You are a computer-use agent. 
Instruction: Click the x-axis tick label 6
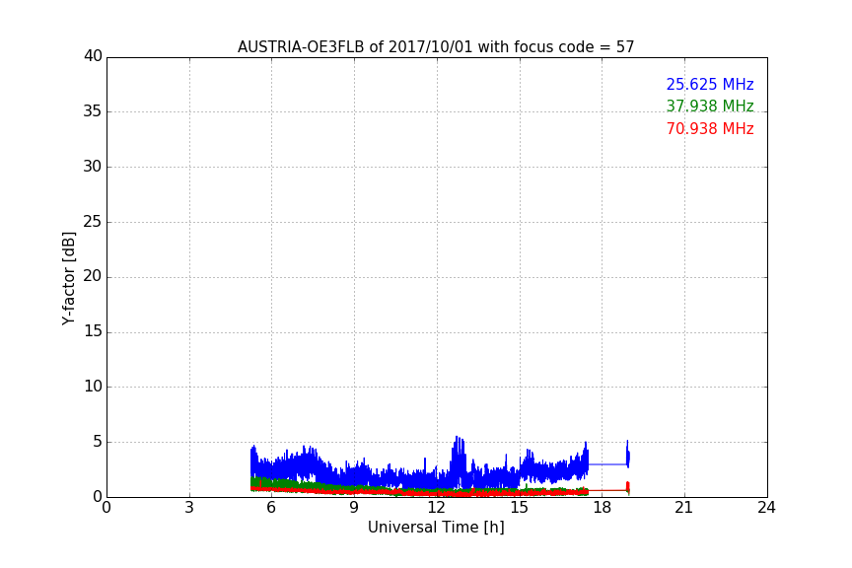[x=271, y=508]
